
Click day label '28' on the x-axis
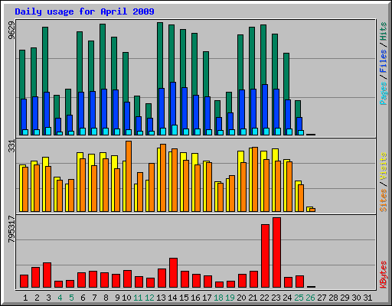pyautogui.click(x=334, y=298)
